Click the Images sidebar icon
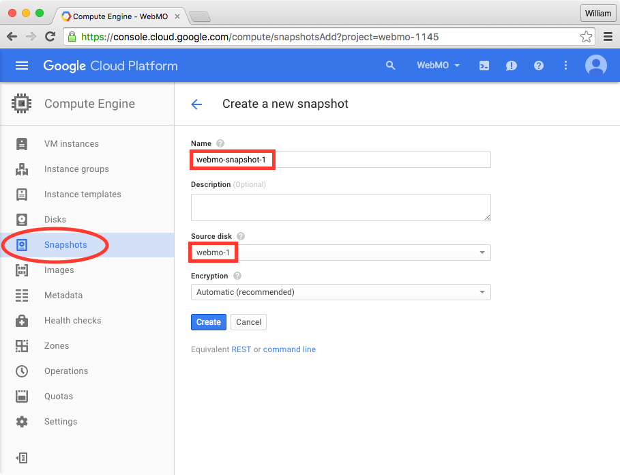The image size is (620, 475). pos(22,270)
